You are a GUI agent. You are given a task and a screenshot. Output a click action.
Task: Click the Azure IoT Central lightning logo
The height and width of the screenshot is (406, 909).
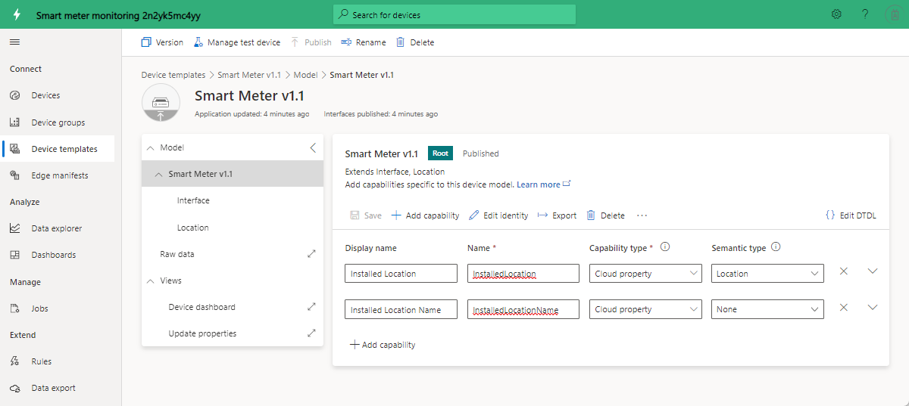(x=17, y=14)
